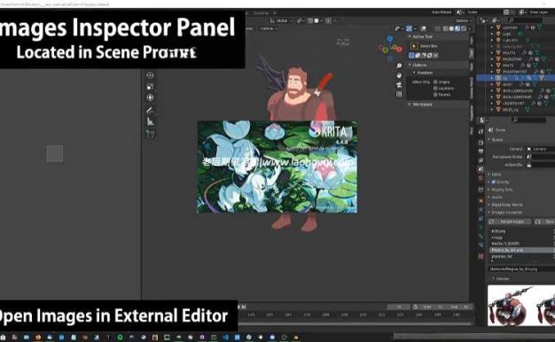Click the Save button beside Reload Images

coord(544,222)
